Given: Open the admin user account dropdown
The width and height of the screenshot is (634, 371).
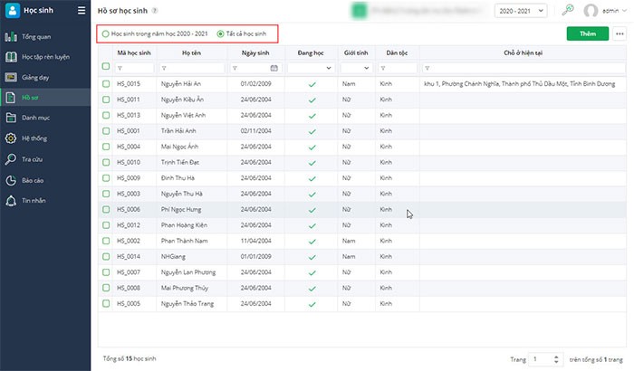Looking at the screenshot, I should (x=606, y=11).
